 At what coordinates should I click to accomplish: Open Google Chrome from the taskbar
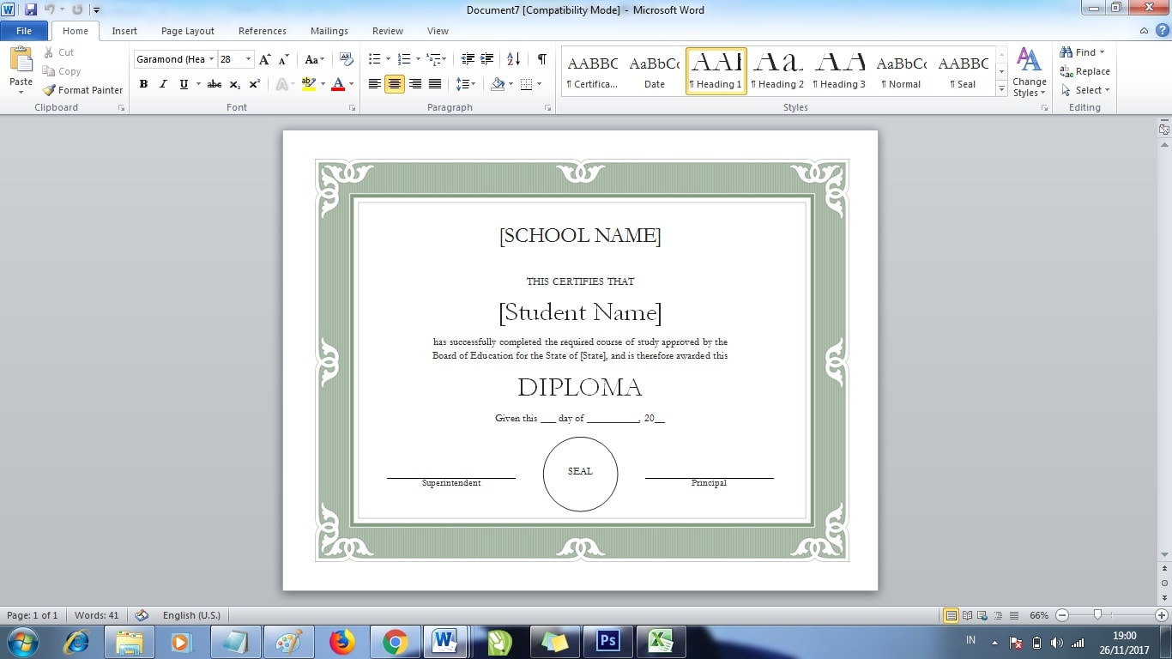tap(396, 642)
